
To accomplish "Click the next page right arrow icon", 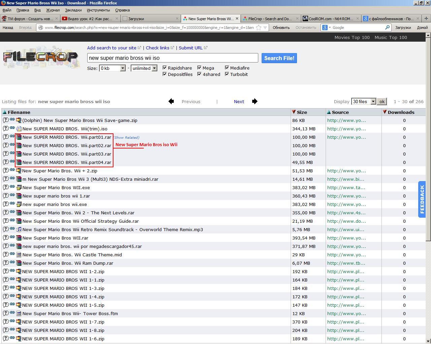I will coord(255,101).
